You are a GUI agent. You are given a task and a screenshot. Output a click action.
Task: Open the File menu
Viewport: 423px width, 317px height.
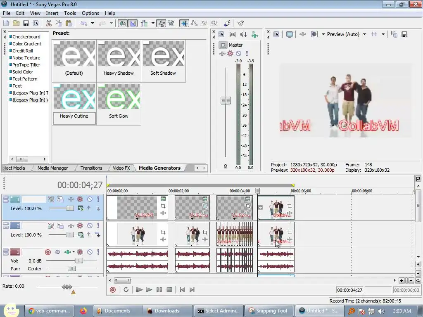7,13
